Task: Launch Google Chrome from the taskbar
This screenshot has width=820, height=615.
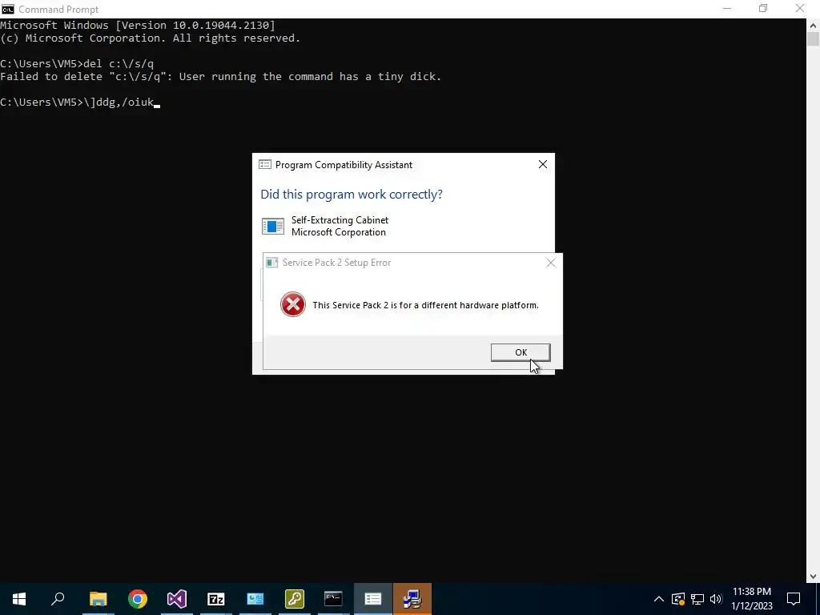Action: (x=138, y=599)
